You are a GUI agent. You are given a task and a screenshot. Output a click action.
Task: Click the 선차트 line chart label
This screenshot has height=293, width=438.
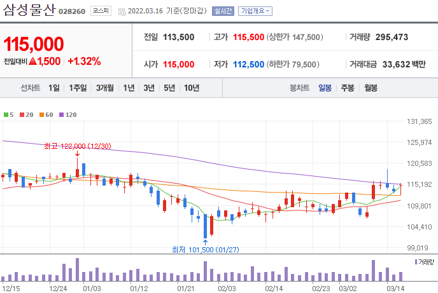point(31,88)
